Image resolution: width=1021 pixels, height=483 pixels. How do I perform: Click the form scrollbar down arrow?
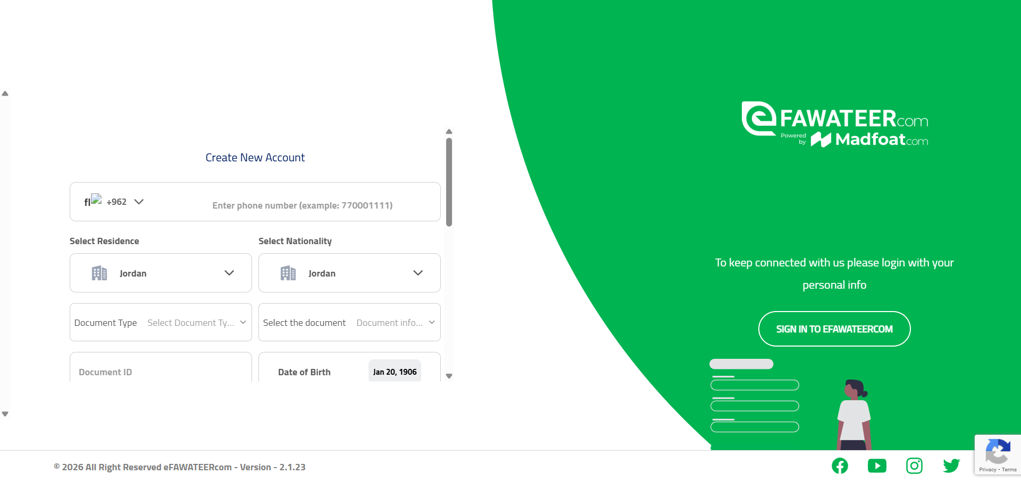(x=449, y=376)
